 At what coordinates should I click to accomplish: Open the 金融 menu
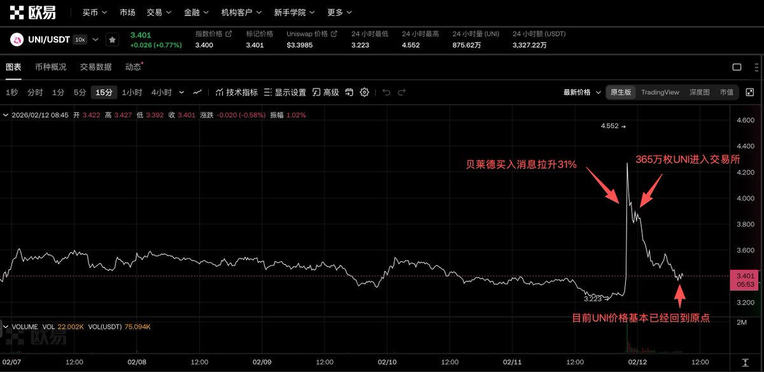[x=196, y=12]
